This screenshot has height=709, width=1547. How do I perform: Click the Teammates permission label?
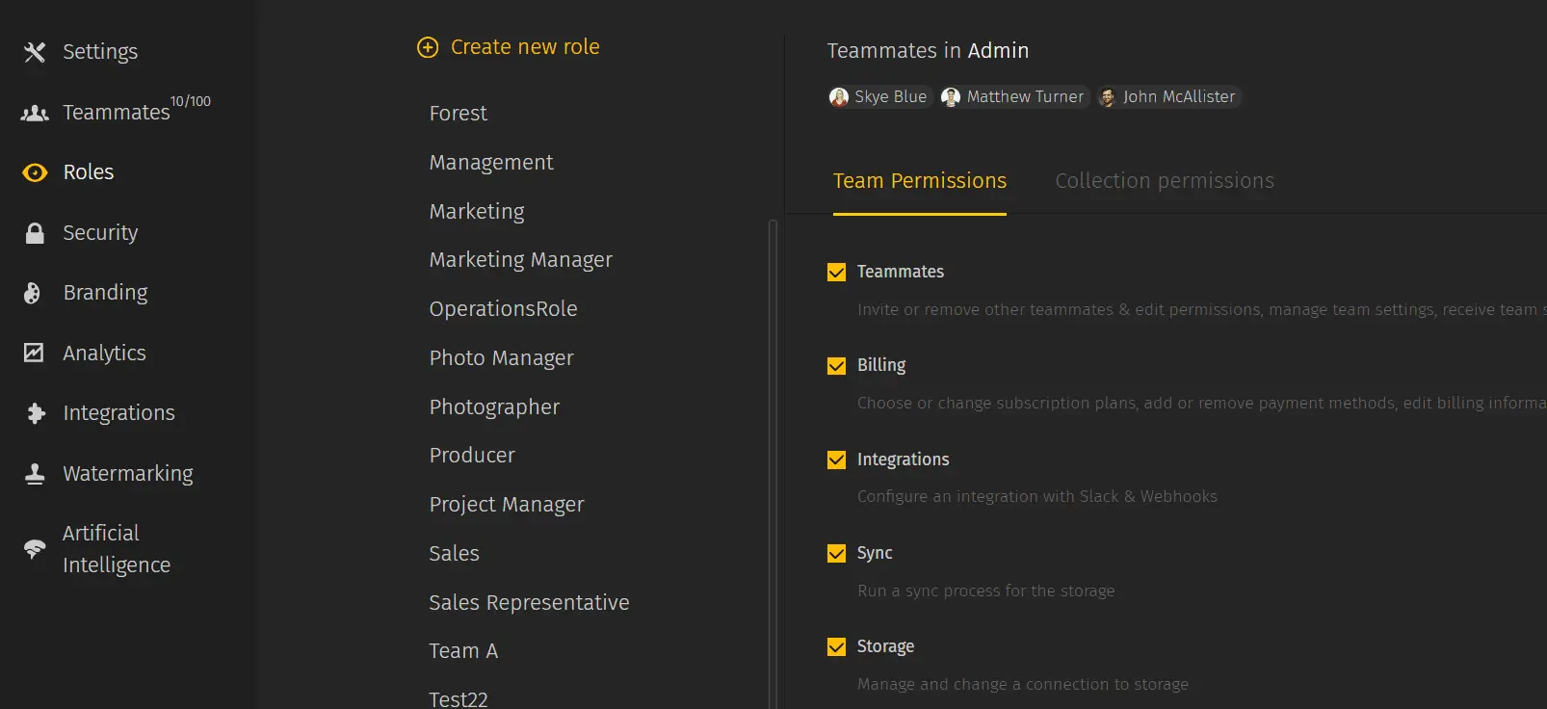pos(901,273)
